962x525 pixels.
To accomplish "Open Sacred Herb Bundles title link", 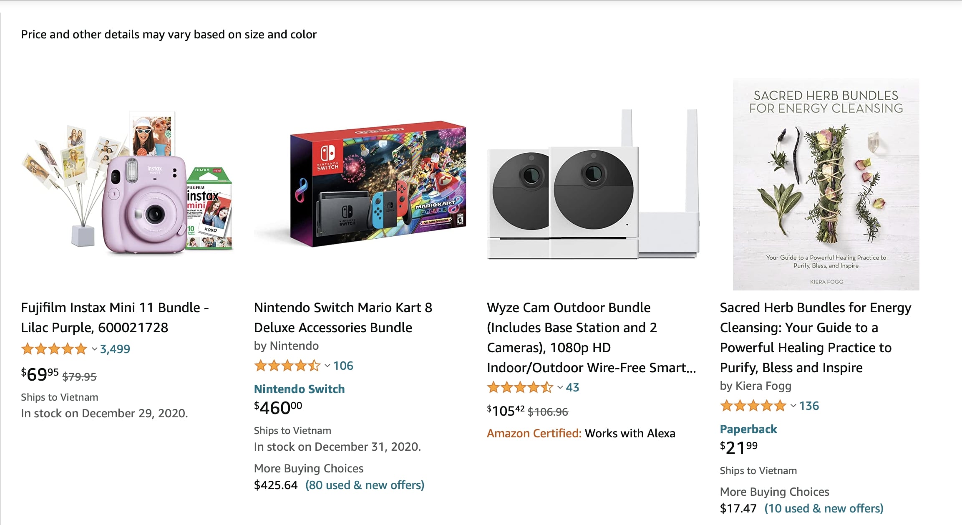I will tap(815, 338).
